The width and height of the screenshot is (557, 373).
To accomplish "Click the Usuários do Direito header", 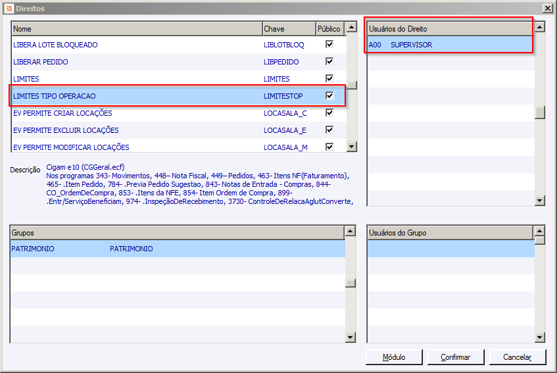I will (x=450, y=29).
